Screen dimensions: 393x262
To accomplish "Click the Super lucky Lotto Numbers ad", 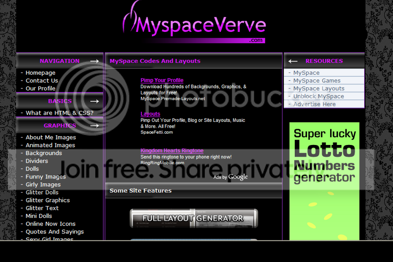I will tap(324, 181).
